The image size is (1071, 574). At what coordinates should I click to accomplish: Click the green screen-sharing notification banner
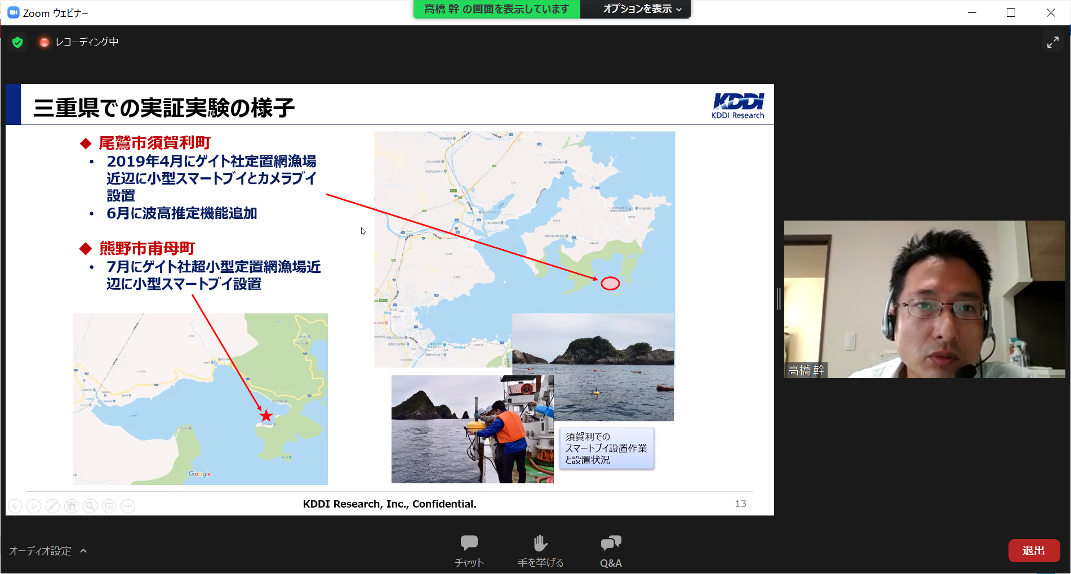point(496,9)
